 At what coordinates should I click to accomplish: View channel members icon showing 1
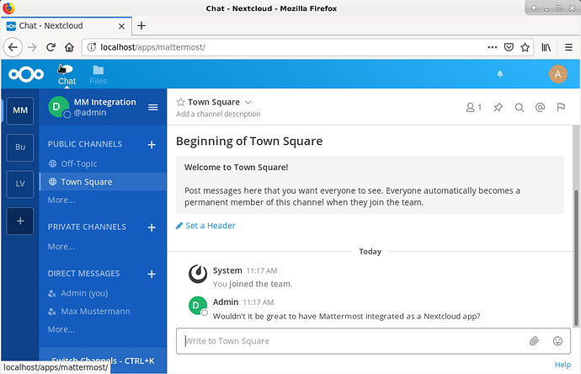pos(473,108)
